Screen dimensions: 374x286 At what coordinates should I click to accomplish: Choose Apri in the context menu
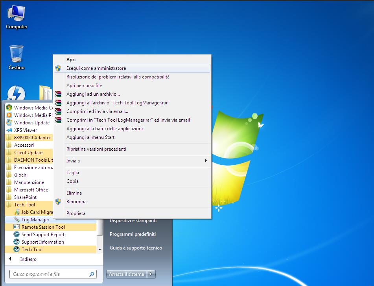[132, 60]
